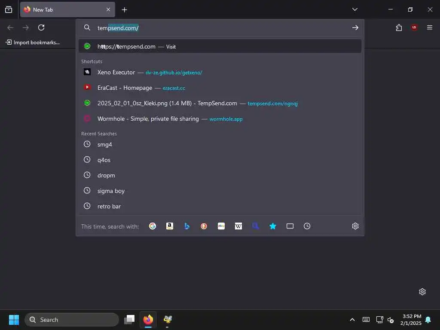Open the clock showing 3:52 PM
The height and width of the screenshot is (330, 440).
coord(411,320)
